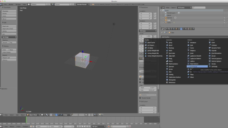Open the Object Mode dropdown

pyautogui.click(x=33, y=115)
